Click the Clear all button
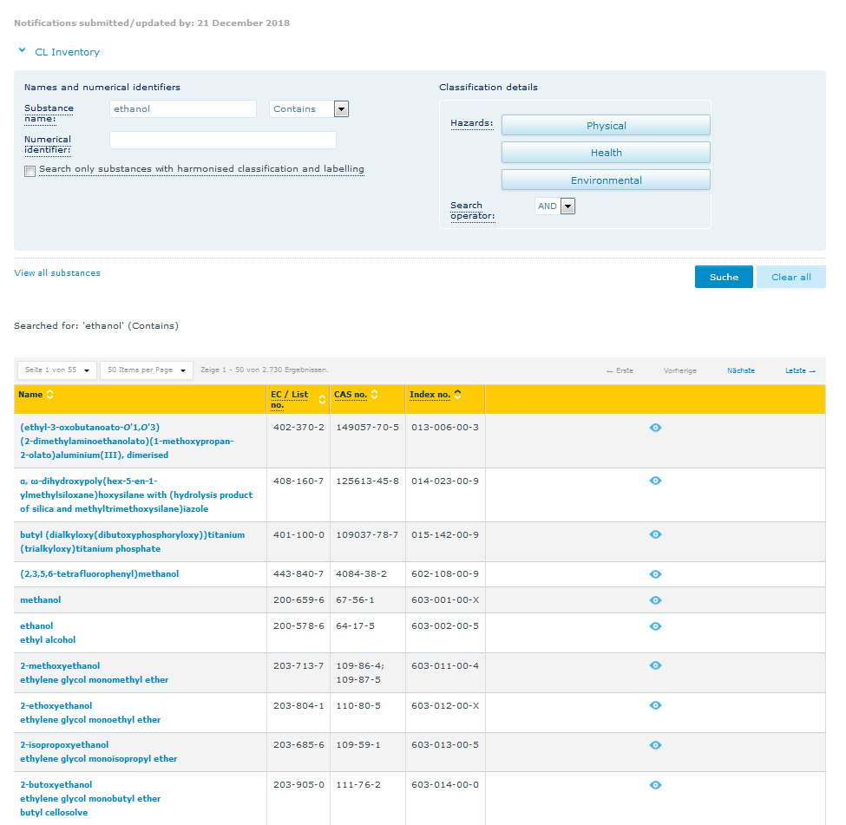The image size is (846, 825). [790, 278]
